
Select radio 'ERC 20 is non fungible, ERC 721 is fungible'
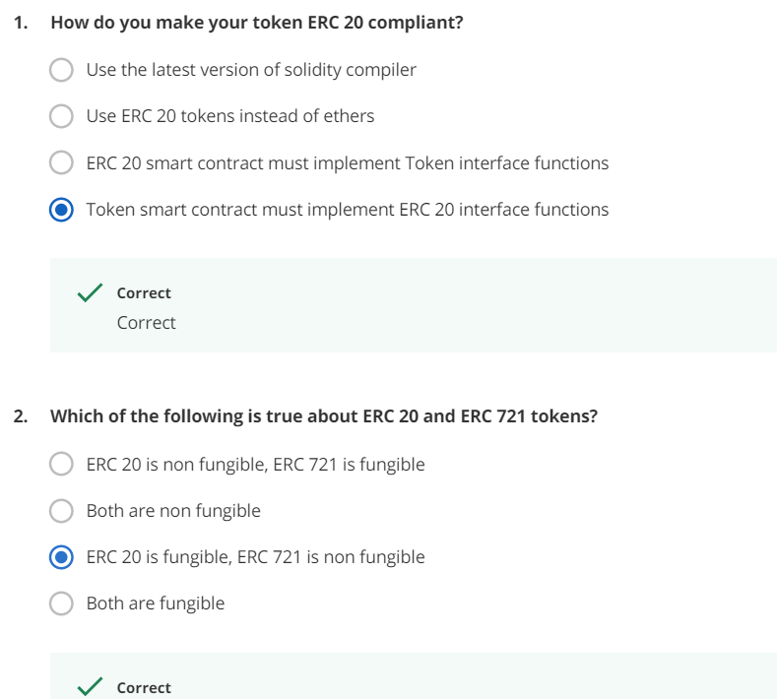pyautogui.click(x=61, y=464)
